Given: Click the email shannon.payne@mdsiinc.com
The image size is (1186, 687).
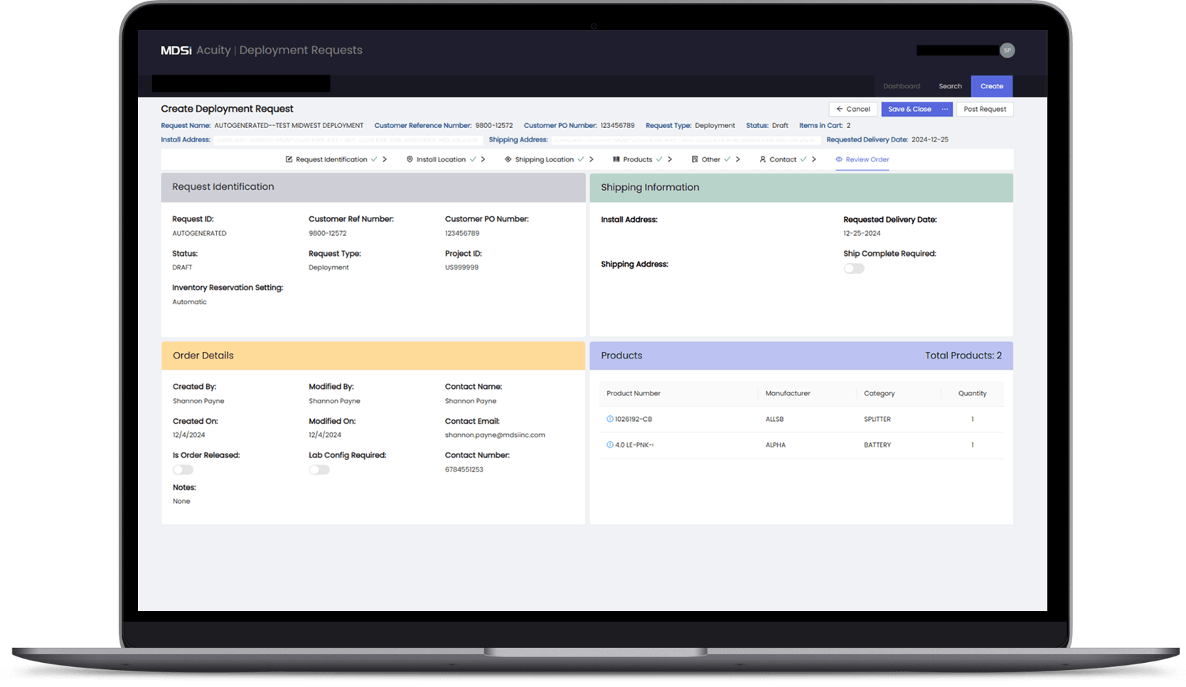Looking at the screenshot, I should tap(495, 435).
